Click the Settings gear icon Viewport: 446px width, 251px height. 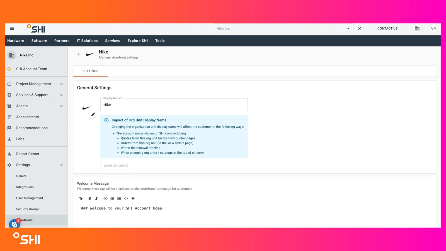[9, 165]
